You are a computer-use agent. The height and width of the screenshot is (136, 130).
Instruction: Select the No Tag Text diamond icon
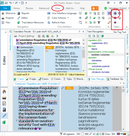pyautogui.click(x=115, y=13)
